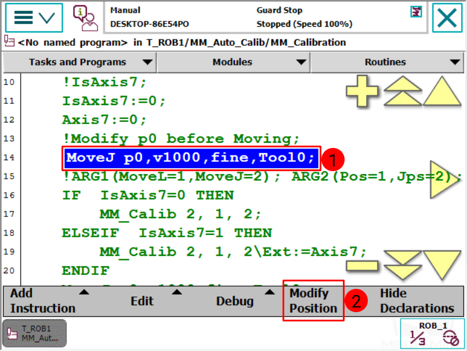Select comment !Modify p0 before Moving;
467x351 pixels.
pos(181,139)
